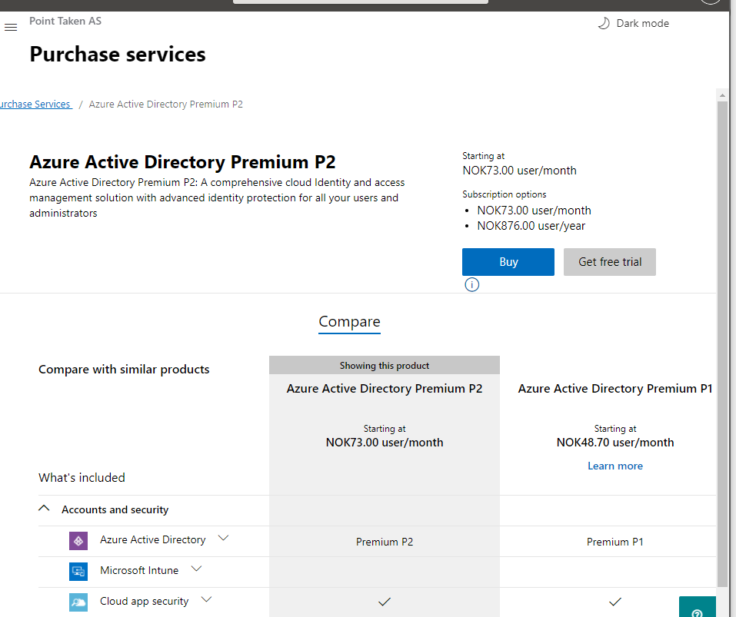Click the What's included label
The image size is (736, 617).
click(x=82, y=478)
